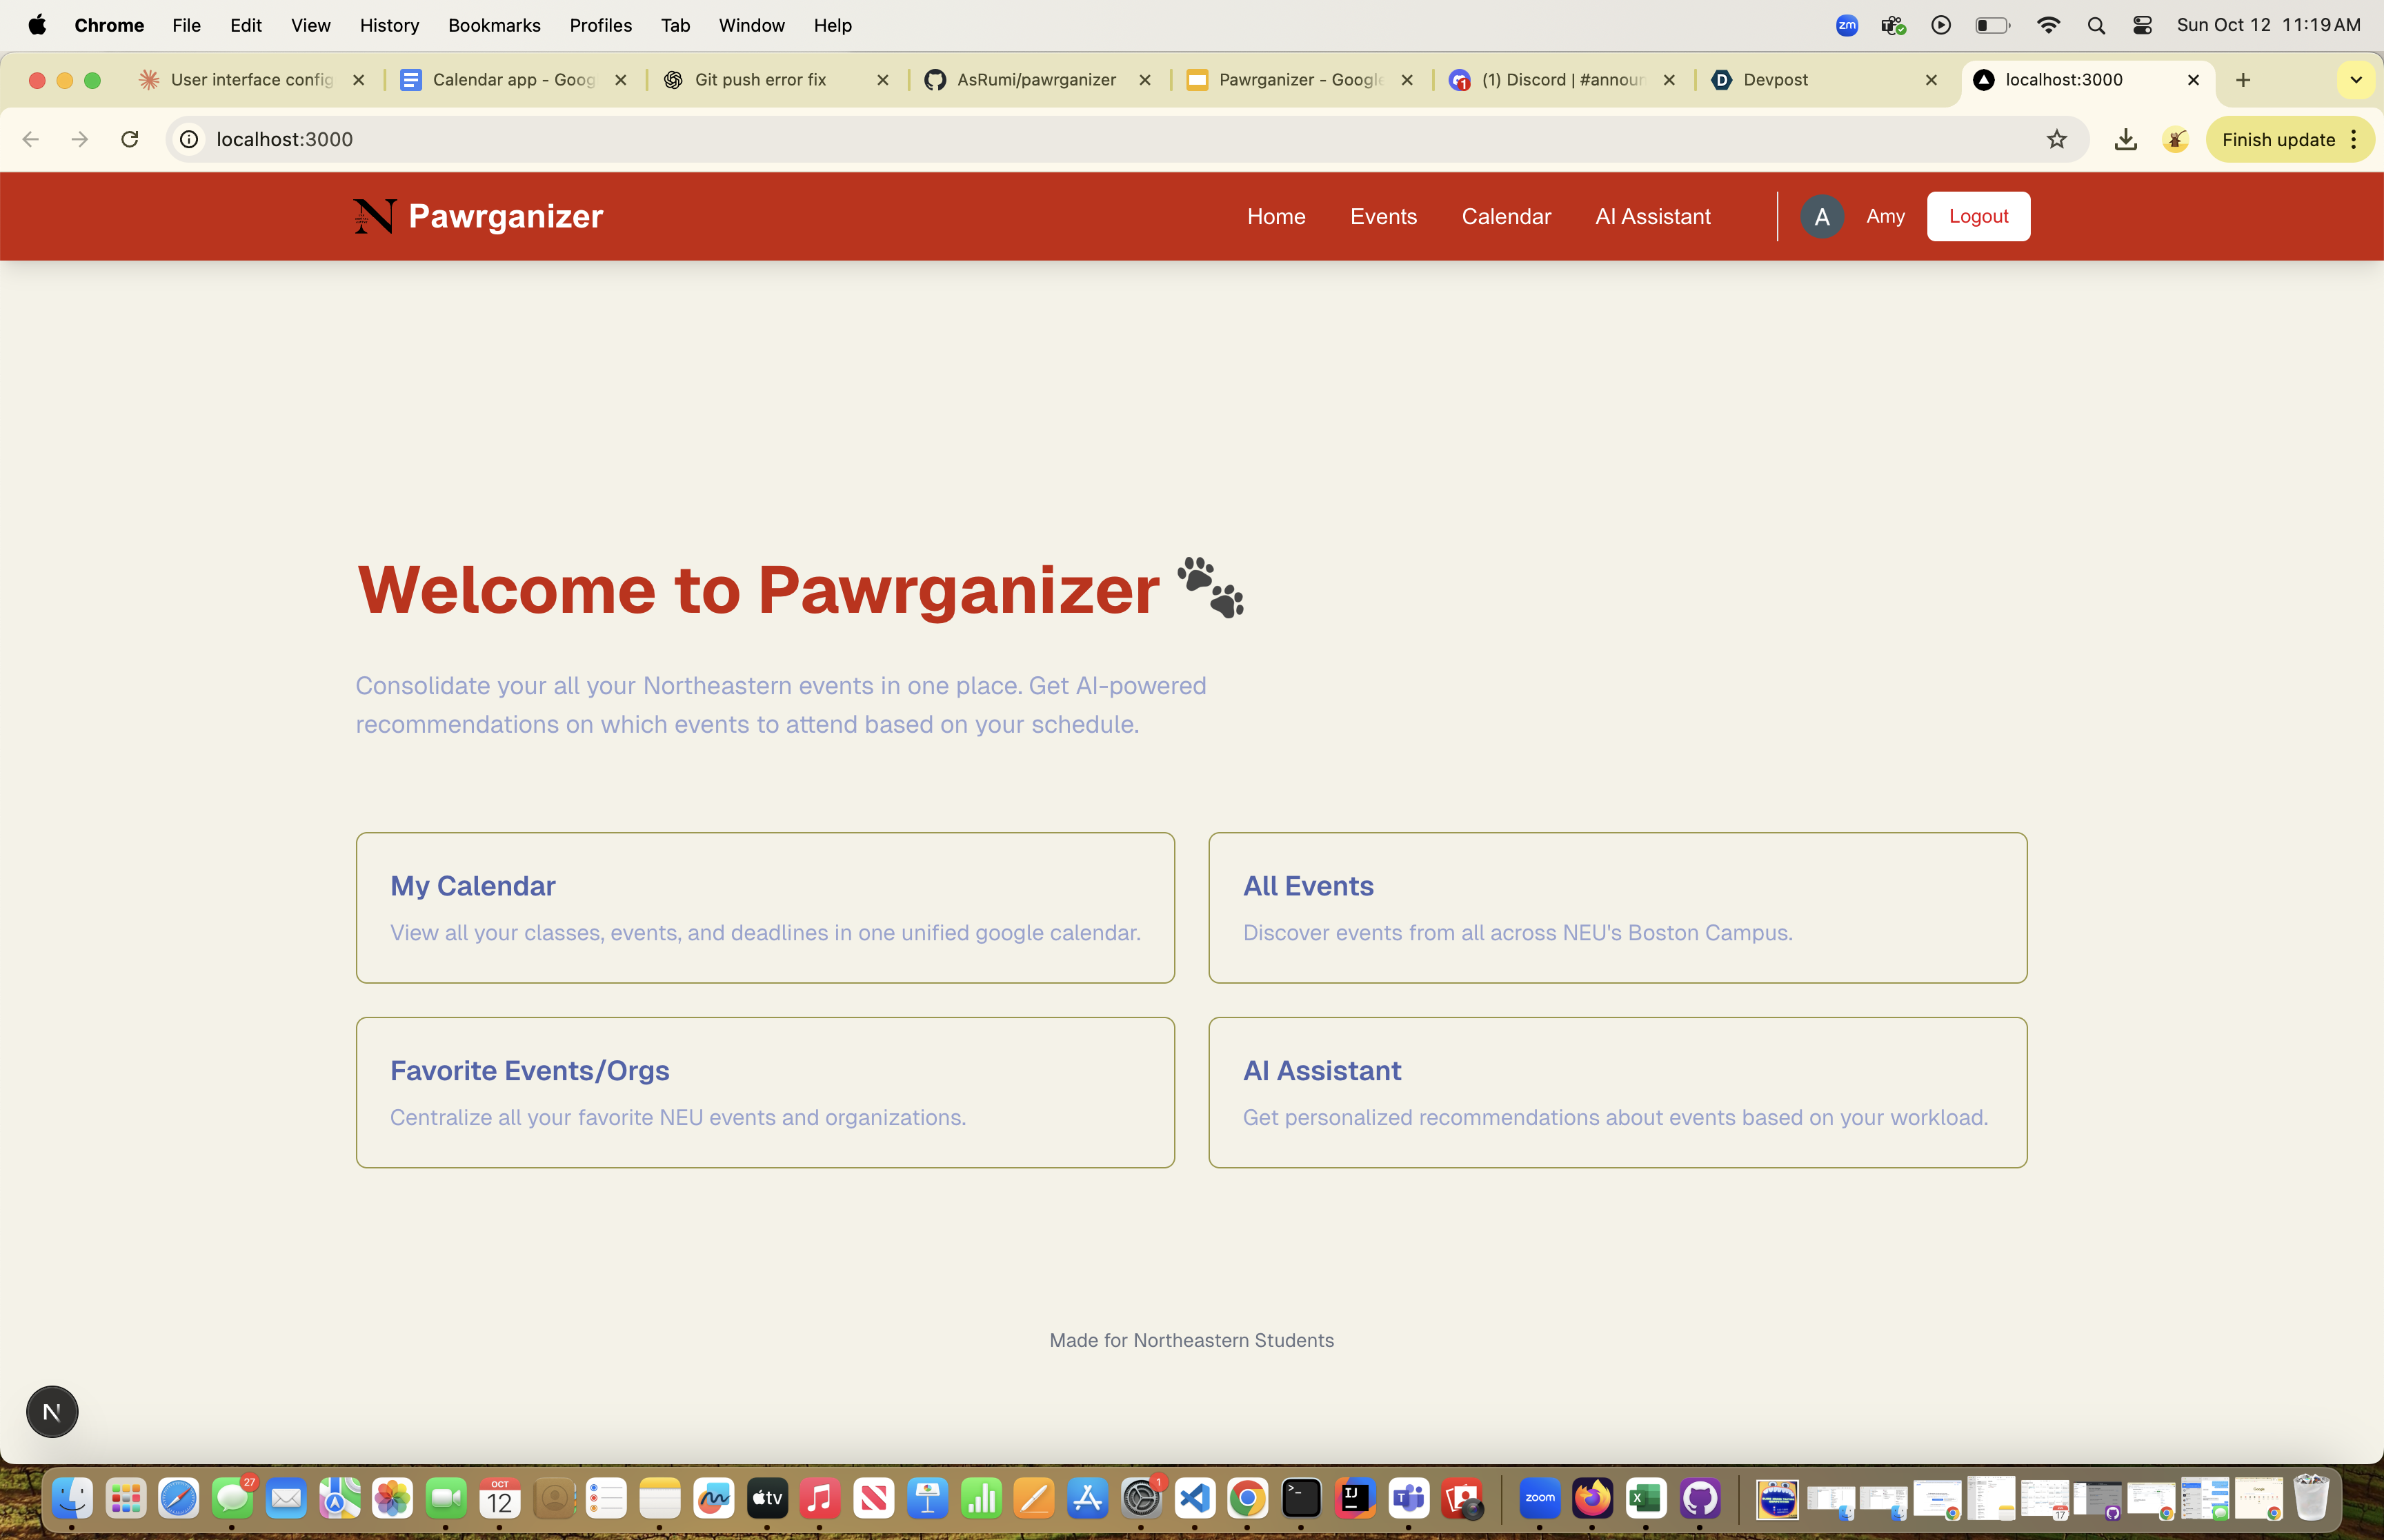Open Chrome profile avatar in toolbar
2384x1540 pixels.
(x=2175, y=139)
